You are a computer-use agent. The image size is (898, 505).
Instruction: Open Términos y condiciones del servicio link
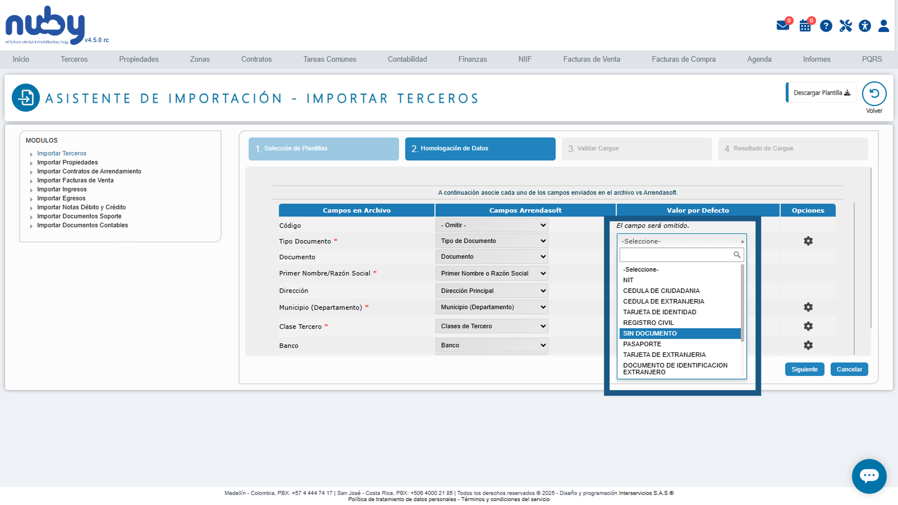pyautogui.click(x=505, y=499)
